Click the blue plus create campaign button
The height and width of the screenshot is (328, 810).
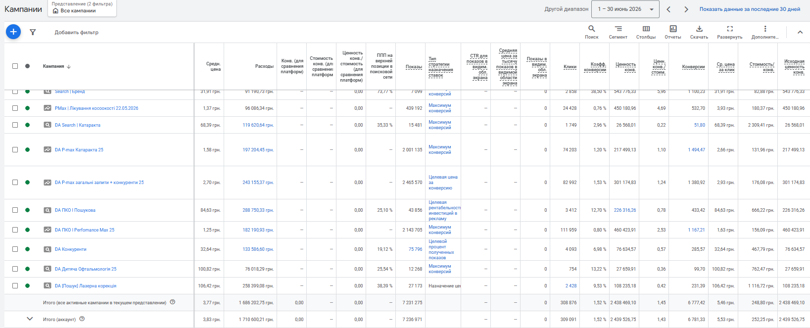[x=13, y=32]
